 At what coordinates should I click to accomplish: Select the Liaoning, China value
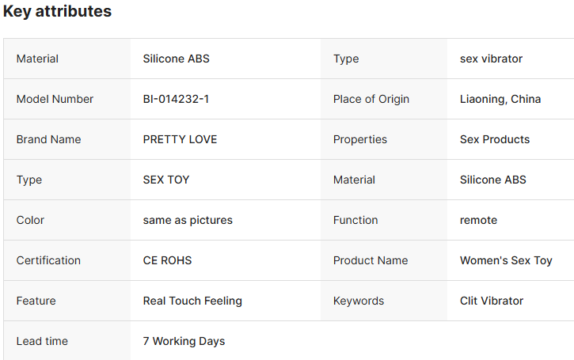(500, 99)
